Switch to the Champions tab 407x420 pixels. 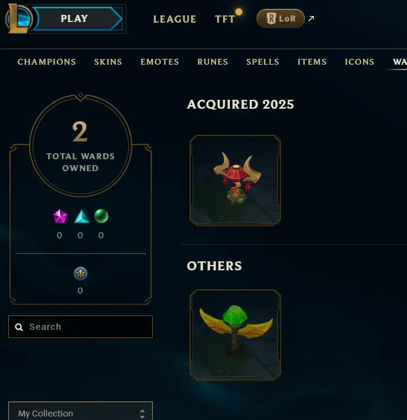tap(46, 62)
